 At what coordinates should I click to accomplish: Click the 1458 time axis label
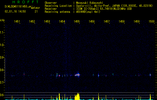coord(122,21)
